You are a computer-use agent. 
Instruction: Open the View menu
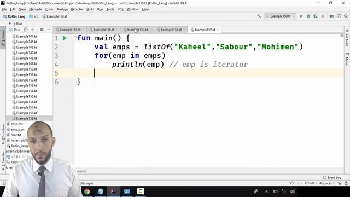[x=22, y=9]
